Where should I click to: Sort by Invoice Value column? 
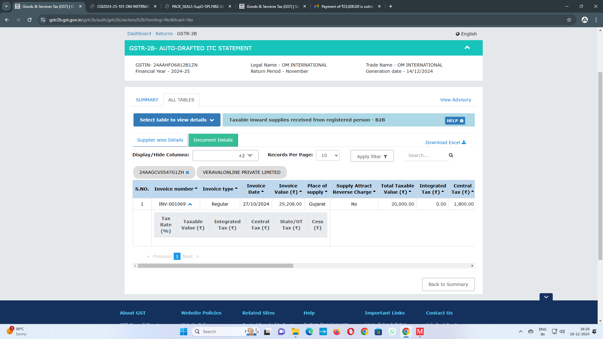[x=288, y=189]
